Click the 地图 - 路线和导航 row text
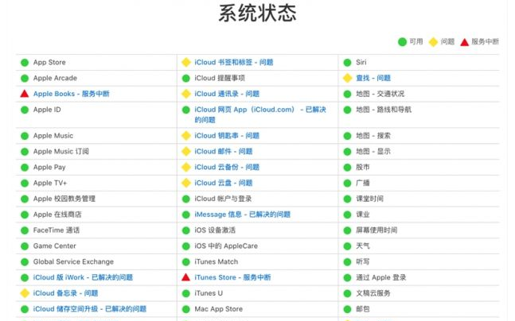The image size is (515, 321). tap(384, 110)
